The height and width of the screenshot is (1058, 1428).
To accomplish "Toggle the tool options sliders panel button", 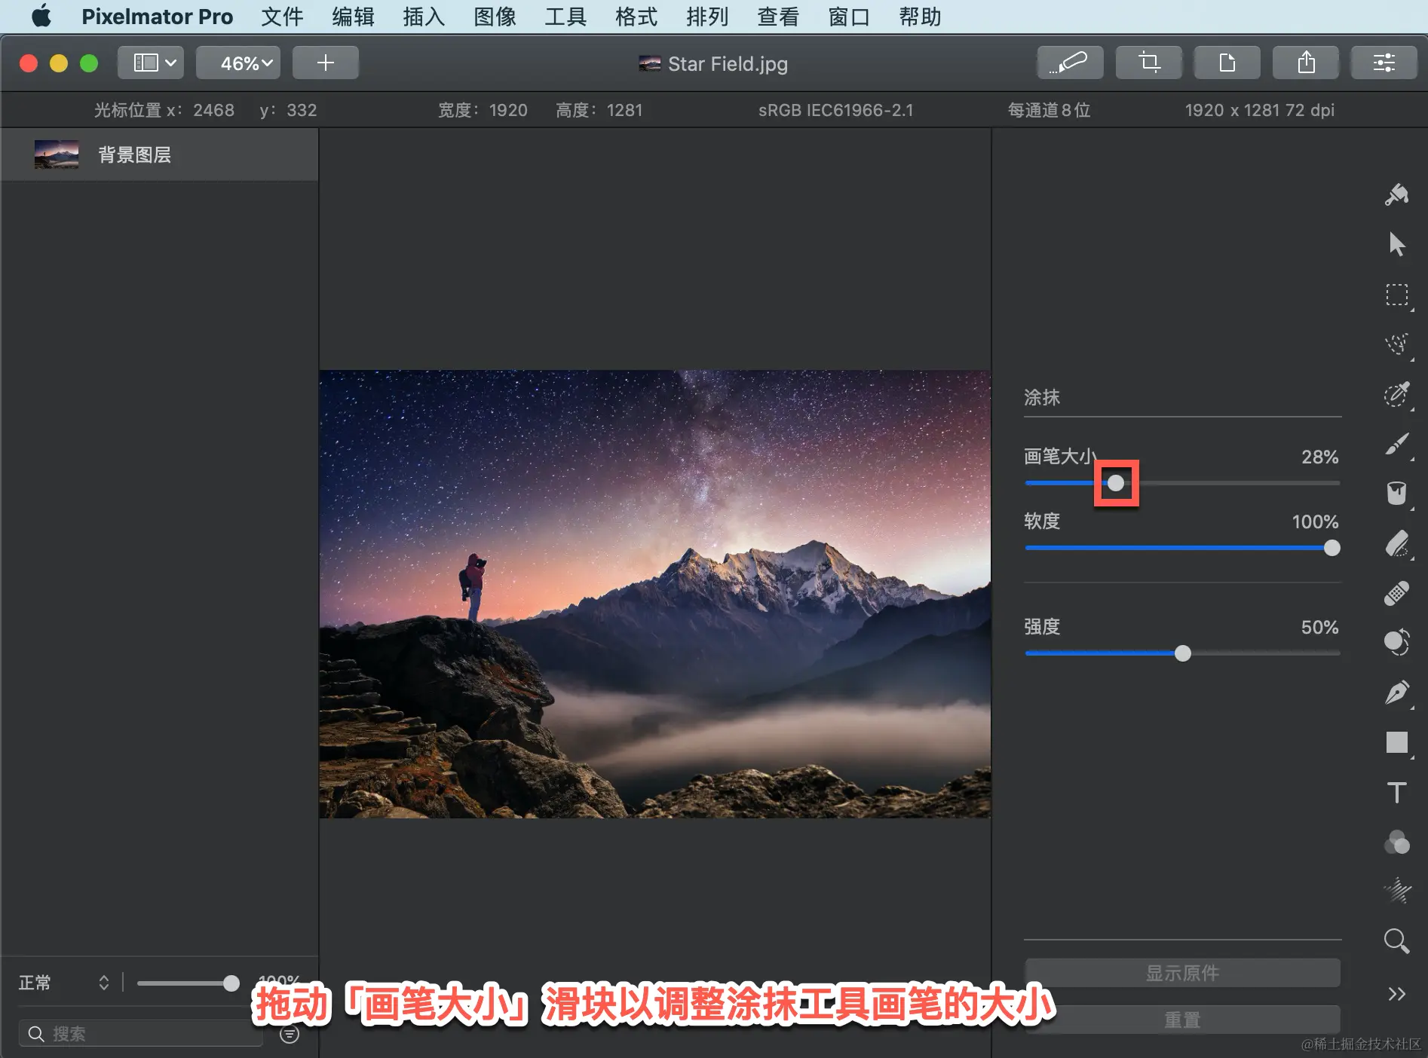I will pyautogui.click(x=1384, y=63).
